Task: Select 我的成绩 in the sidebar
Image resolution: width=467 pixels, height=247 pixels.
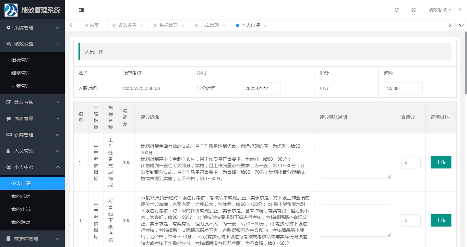Action: (x=21, y=196)
